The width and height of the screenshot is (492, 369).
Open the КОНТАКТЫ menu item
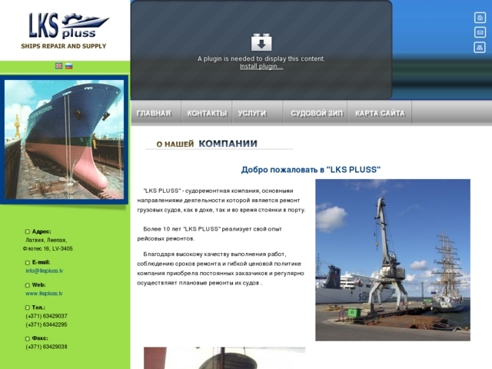[x=207, y=113]
